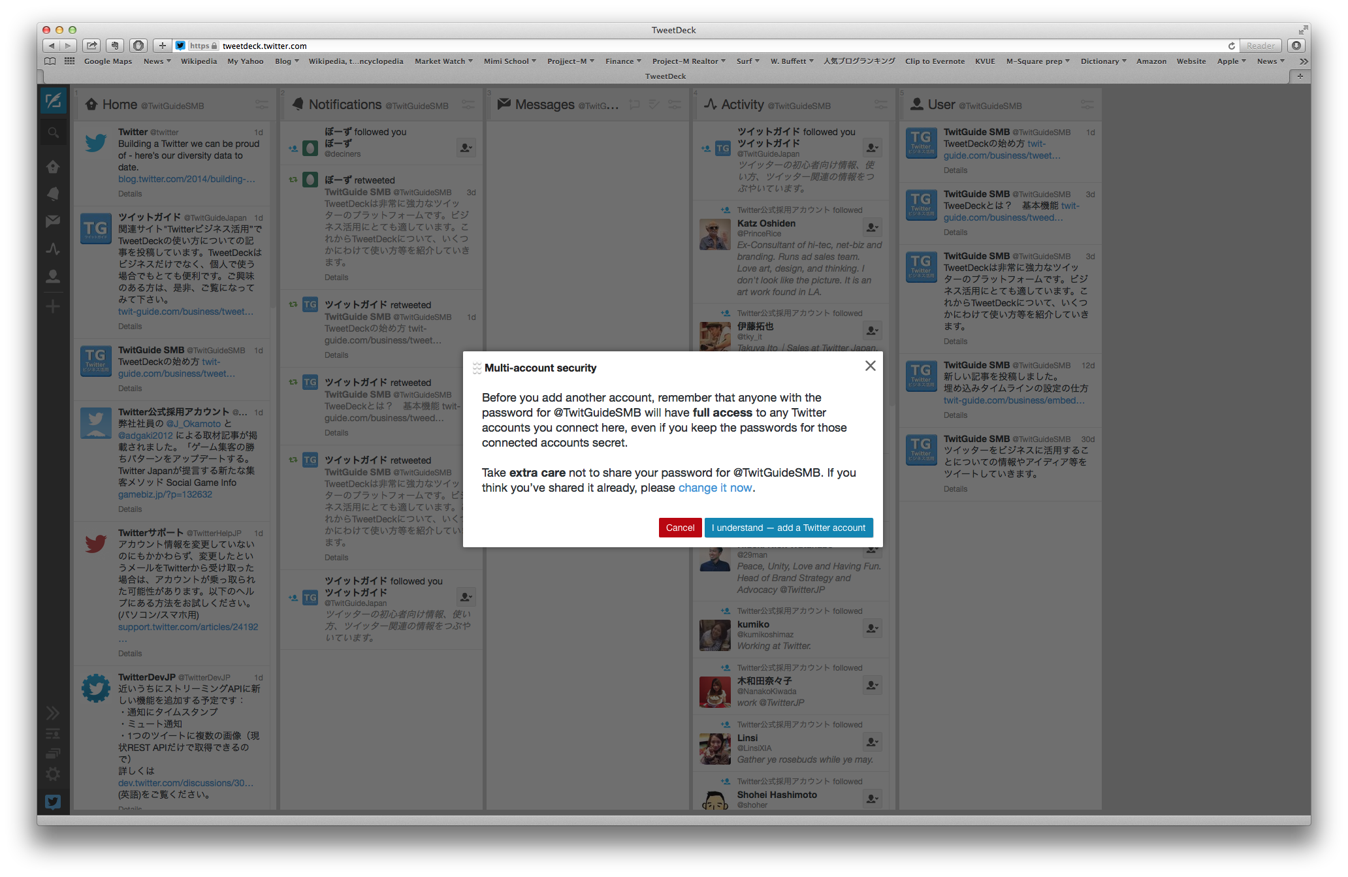
Task: Open TweetDeck sidebar search
Action: (53, 133)
